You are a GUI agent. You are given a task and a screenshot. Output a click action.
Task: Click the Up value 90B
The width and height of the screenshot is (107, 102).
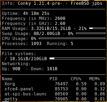click(x=16, y=69)
